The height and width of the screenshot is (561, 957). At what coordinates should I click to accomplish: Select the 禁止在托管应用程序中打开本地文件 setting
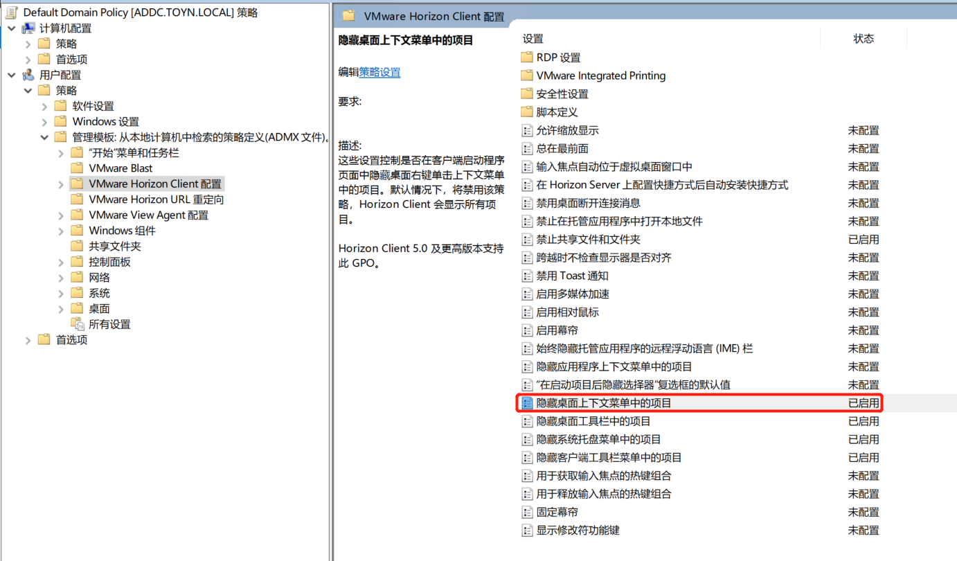[x=619, y=221]
